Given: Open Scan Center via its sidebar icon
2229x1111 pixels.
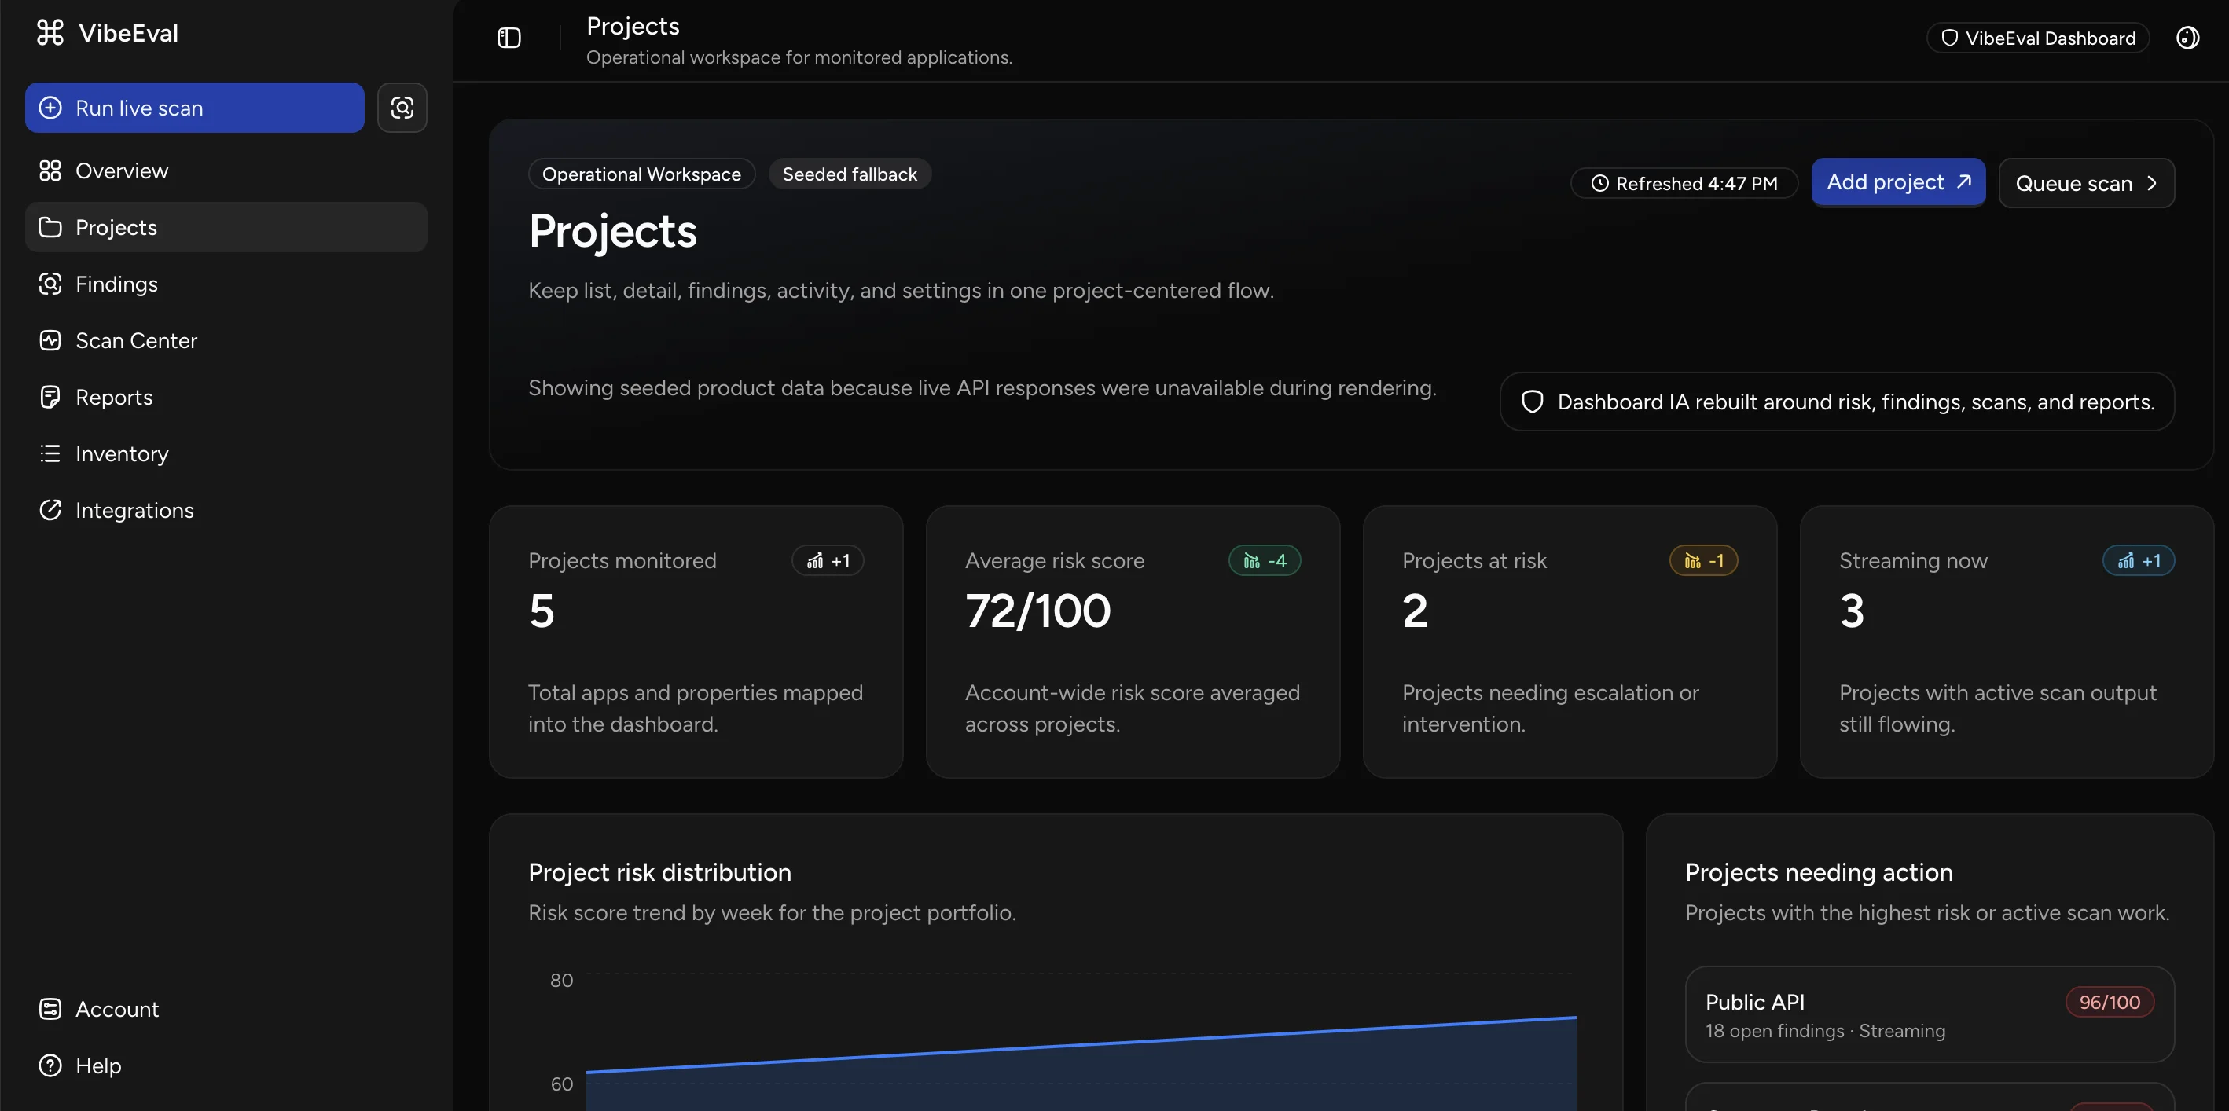Looking at the screenshot, I should click(x=50, y=340).
